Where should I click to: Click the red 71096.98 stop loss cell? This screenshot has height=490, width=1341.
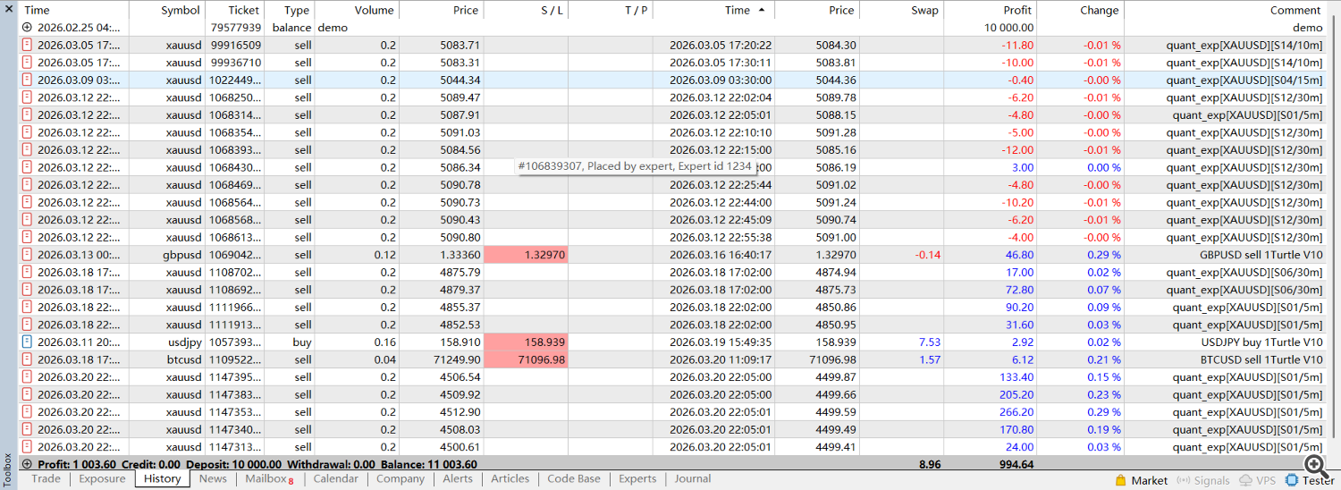[x=526, y=359]
